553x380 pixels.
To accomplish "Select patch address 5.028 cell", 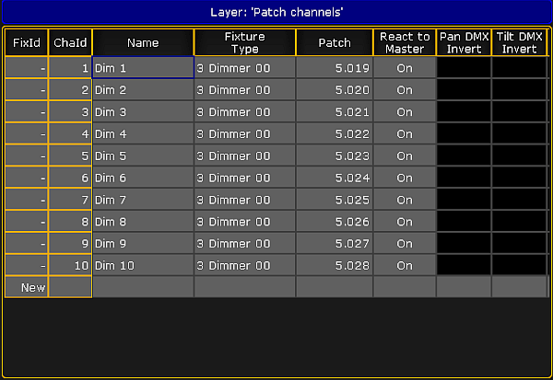I will click(x=335, y=265).
